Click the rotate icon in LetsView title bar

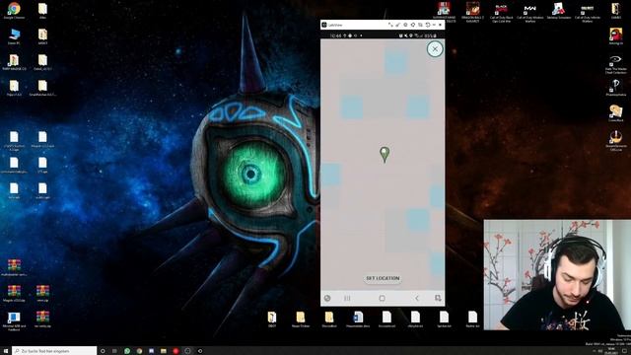pyautogui.click(x=428, y=25)
